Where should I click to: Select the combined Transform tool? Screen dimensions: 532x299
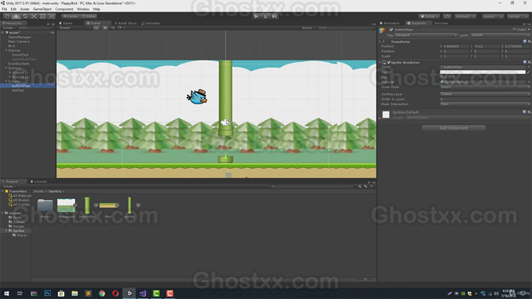pos(51,16)
